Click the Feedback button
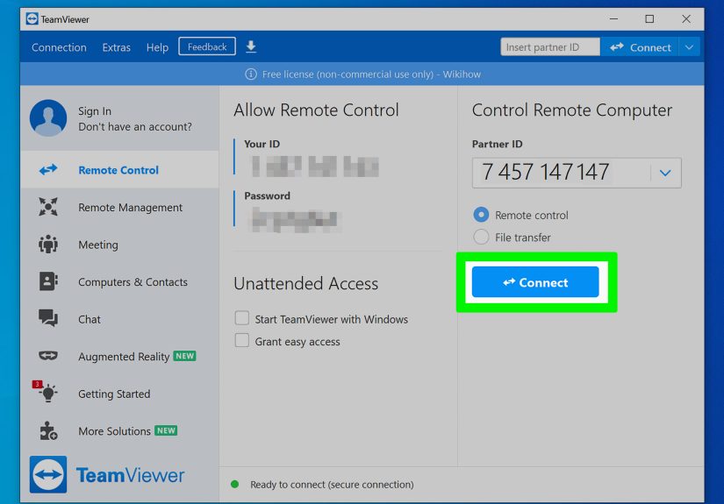The image size is (724, 504). point(207,46)
